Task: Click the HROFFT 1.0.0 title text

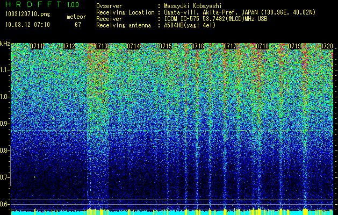Action: coord(42,4)
